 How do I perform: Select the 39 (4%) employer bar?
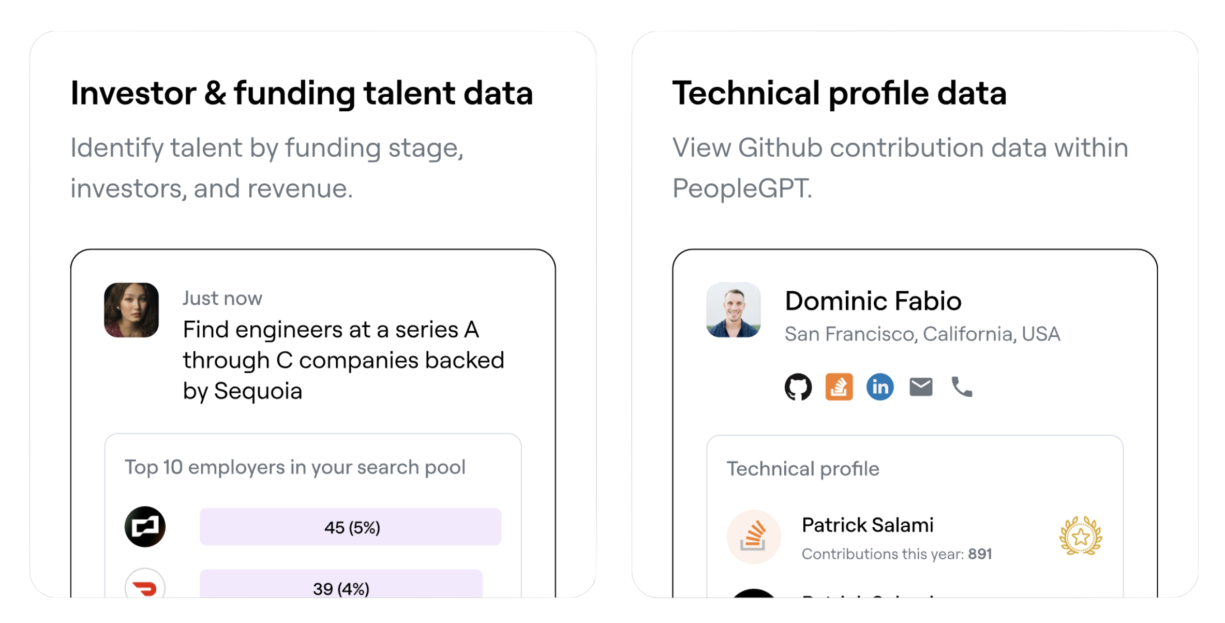click(341, 584)
